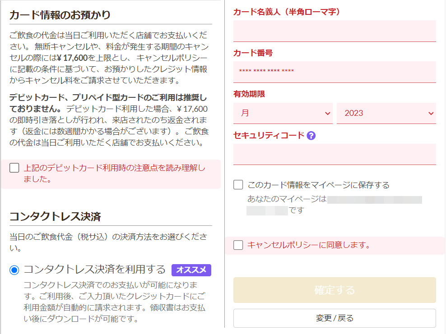Click the カード名義人（半角ローマ字） label text
The height and width of the screenshot is (334, 446).
tap(287, 12)
